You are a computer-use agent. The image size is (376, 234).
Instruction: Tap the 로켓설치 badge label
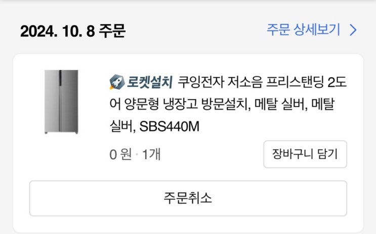pyautogui.click(x=150, y=82)
